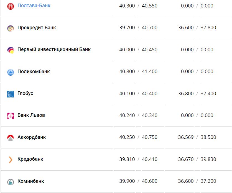Screen dimensions: 232x193
Task: Click the Банк Львов logo icon
Action: tap(10, 116)
